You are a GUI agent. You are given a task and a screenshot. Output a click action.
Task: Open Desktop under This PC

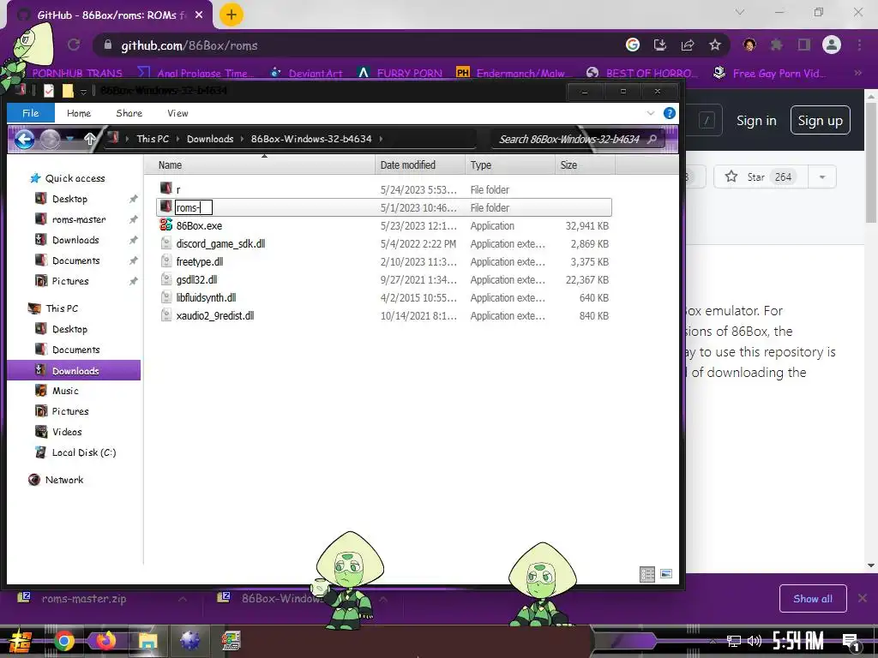pos(69,329)
